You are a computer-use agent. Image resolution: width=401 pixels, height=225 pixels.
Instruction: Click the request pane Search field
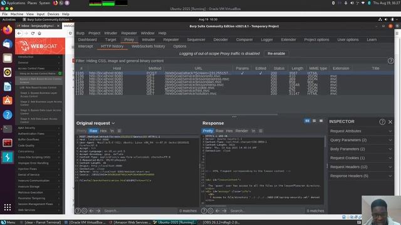pos(140,211)
